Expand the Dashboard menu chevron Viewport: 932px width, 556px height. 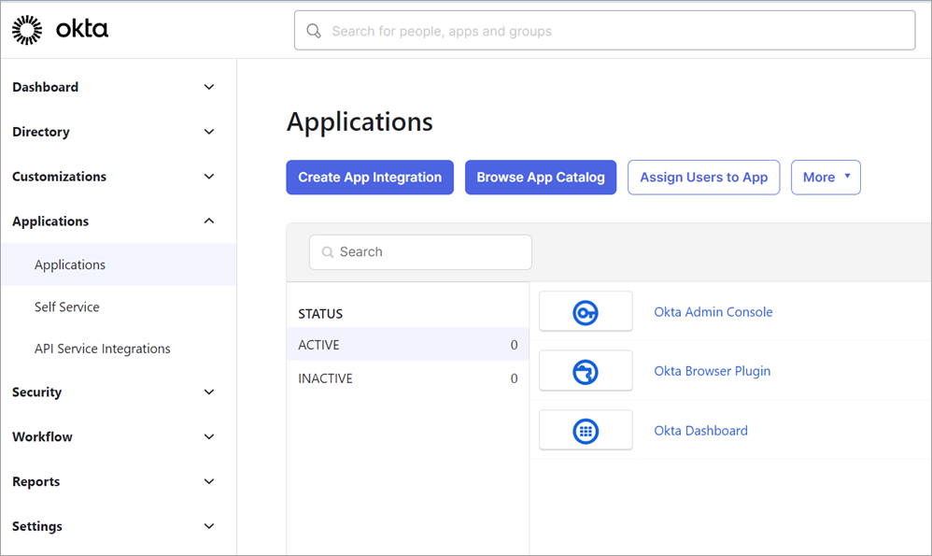209,87
